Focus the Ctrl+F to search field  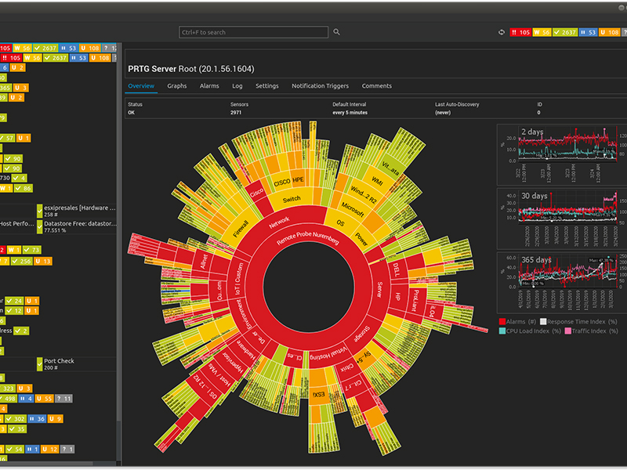(x=253, y=32)
